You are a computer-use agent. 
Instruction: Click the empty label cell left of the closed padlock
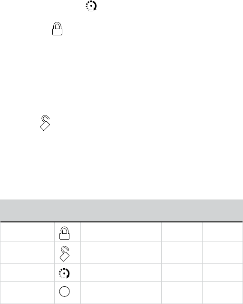click(x=27, y=231)
